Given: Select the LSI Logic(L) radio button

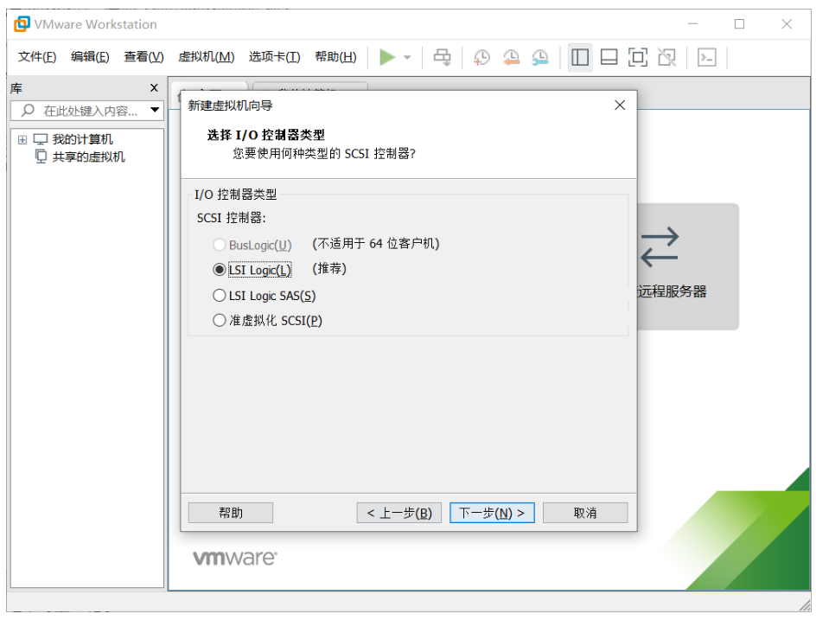Looking at the screenshot, I should click(219, 270).
